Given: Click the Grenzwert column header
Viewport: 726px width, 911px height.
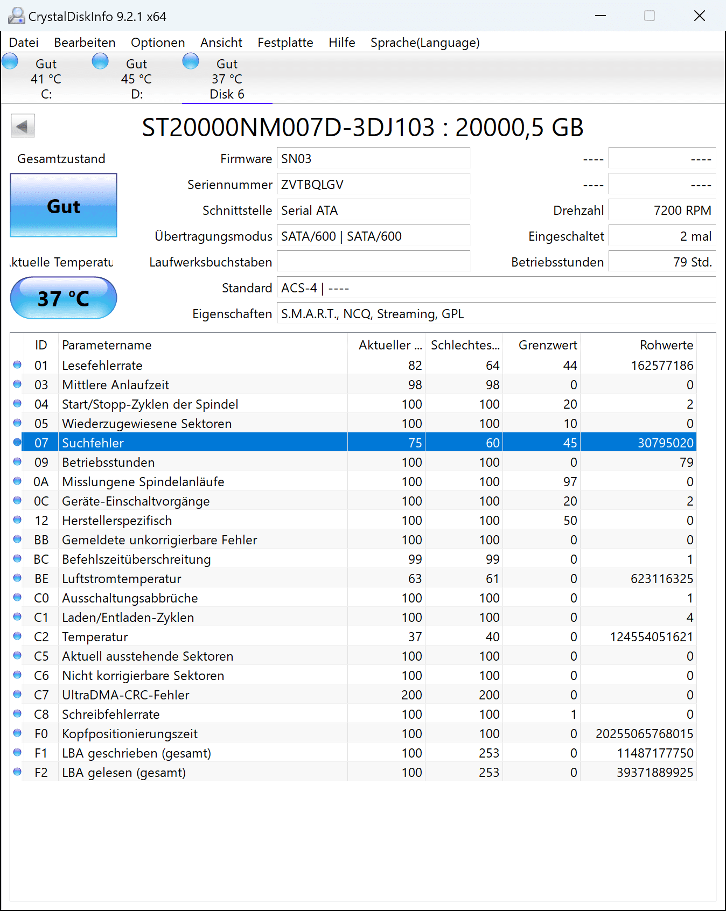Looking at the screenshot, I should pyautogui.click(x=542, y=345).
